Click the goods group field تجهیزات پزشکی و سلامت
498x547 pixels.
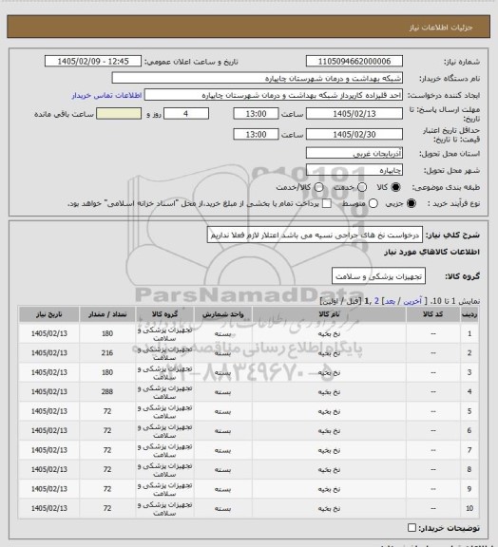point(378,276)
